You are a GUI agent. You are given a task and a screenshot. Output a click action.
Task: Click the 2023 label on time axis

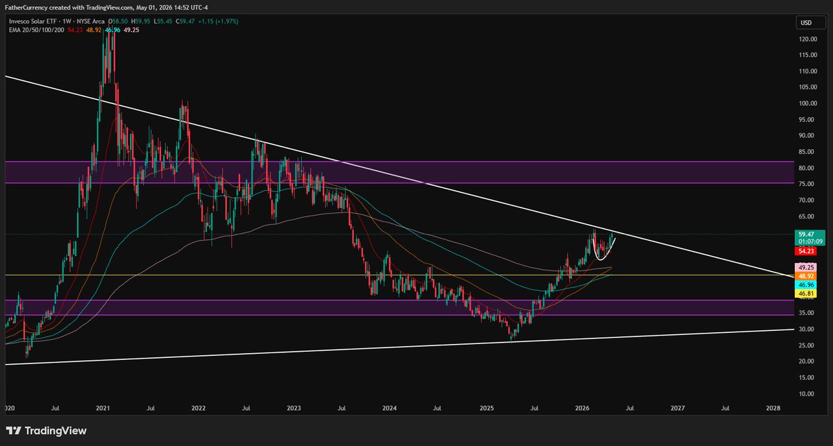[x=294, y=409]
